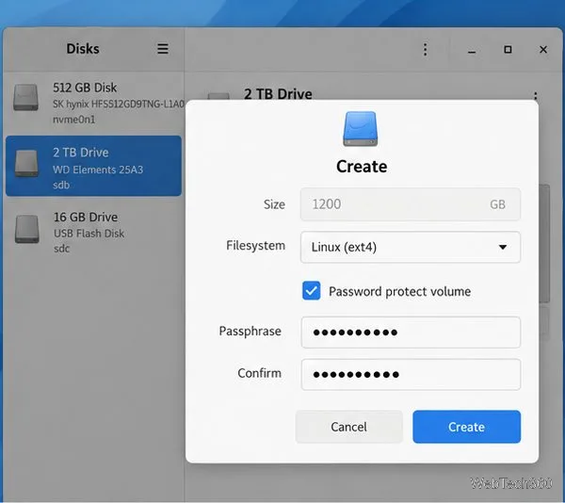Click the blue drive icon above Create

coord(361,129)
